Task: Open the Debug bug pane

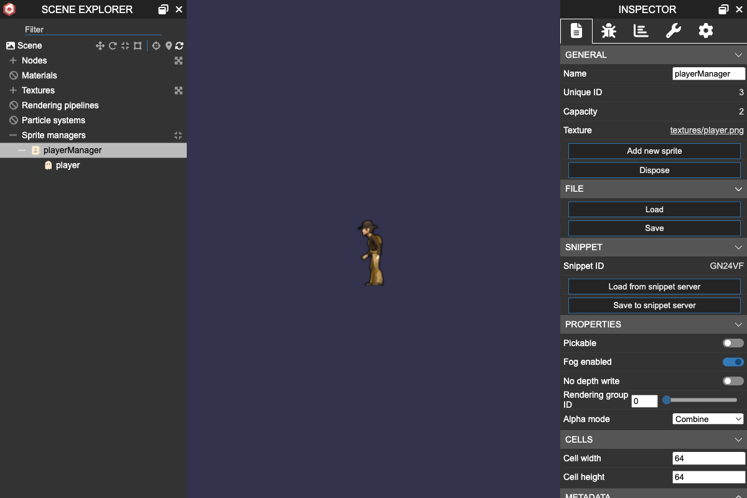Action: click(608, 31)
